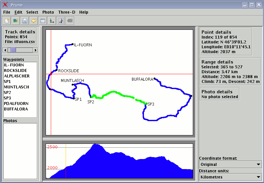Click the Undo arrow toolbar icon

[x=33, y=21]
